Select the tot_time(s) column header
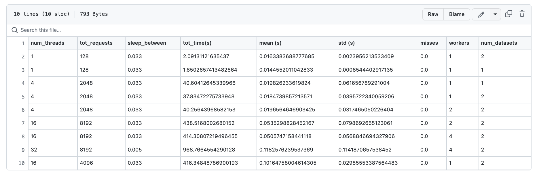The height and width of the screenshot is (177, 539). click(197, 43)
